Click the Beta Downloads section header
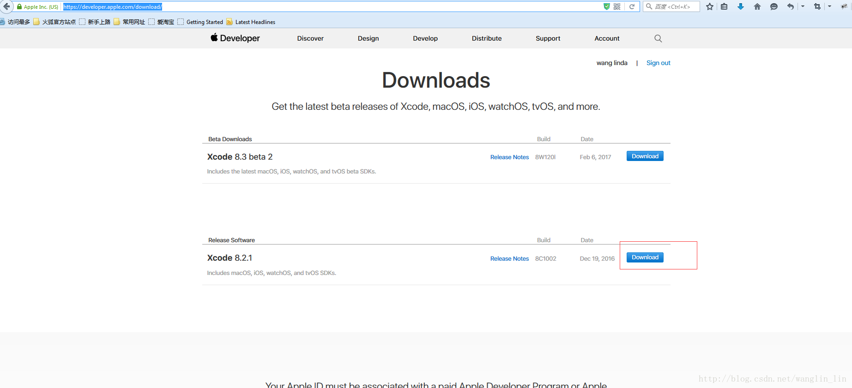Screen dimensions: 852x388 [x=230, y=139]
